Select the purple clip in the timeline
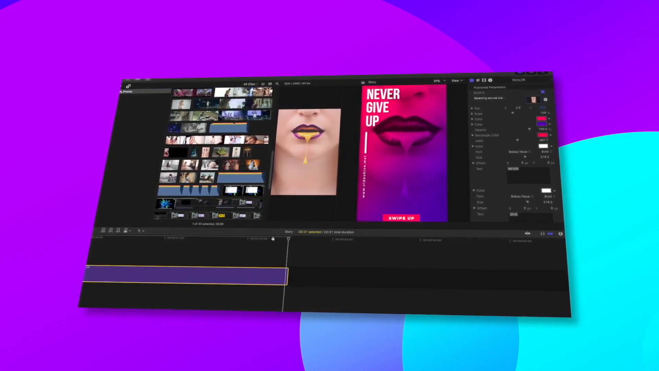 pyautogui.click(x=185, y=276)
